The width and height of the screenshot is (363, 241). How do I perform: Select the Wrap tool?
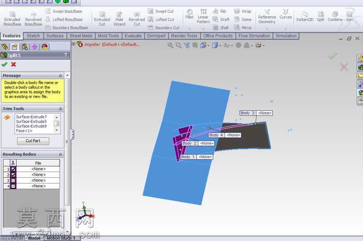pyautogui.click(x=242, y=11)
